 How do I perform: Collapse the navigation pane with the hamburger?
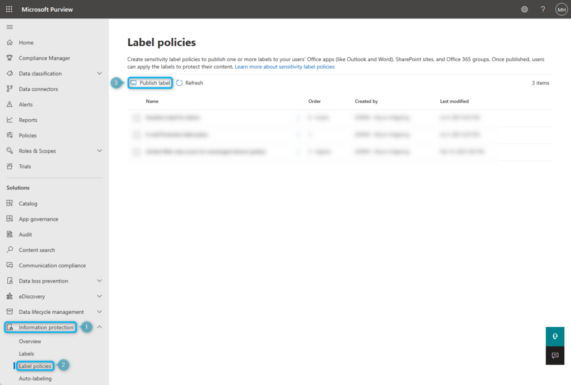point(9,26)
